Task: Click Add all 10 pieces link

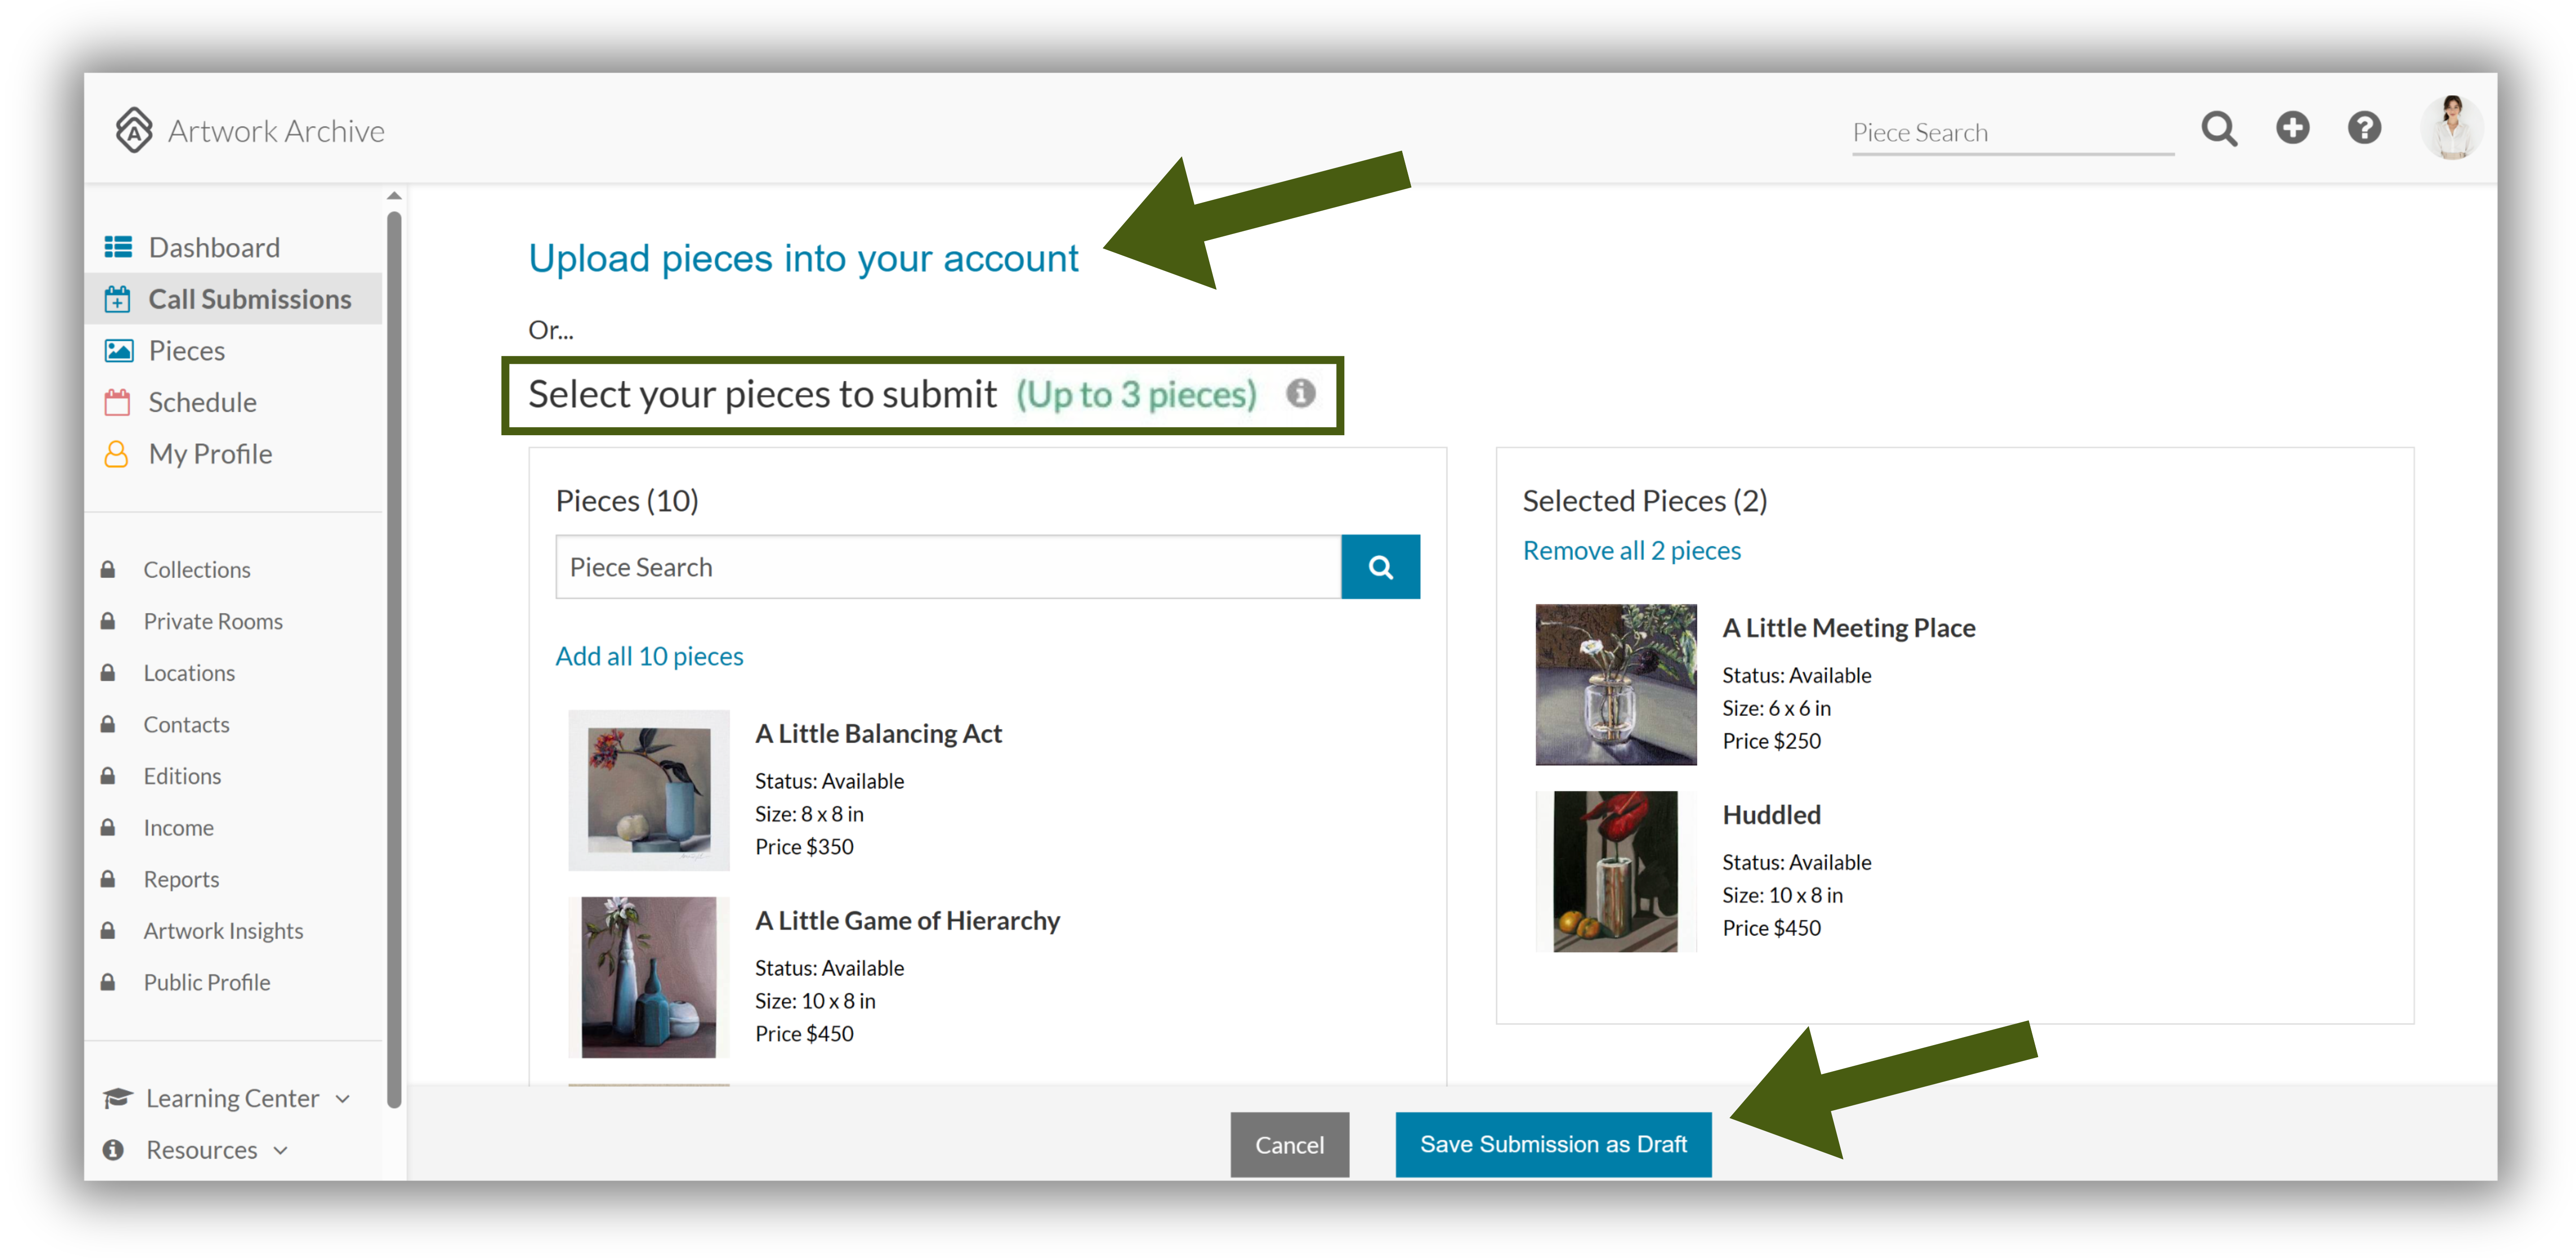Action: point(649,656)
